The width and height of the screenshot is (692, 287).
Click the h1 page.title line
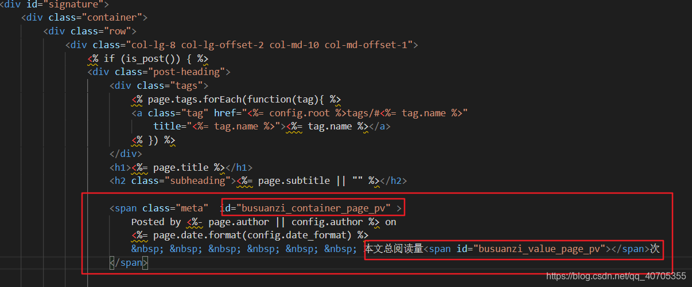(x=181, y=167)
